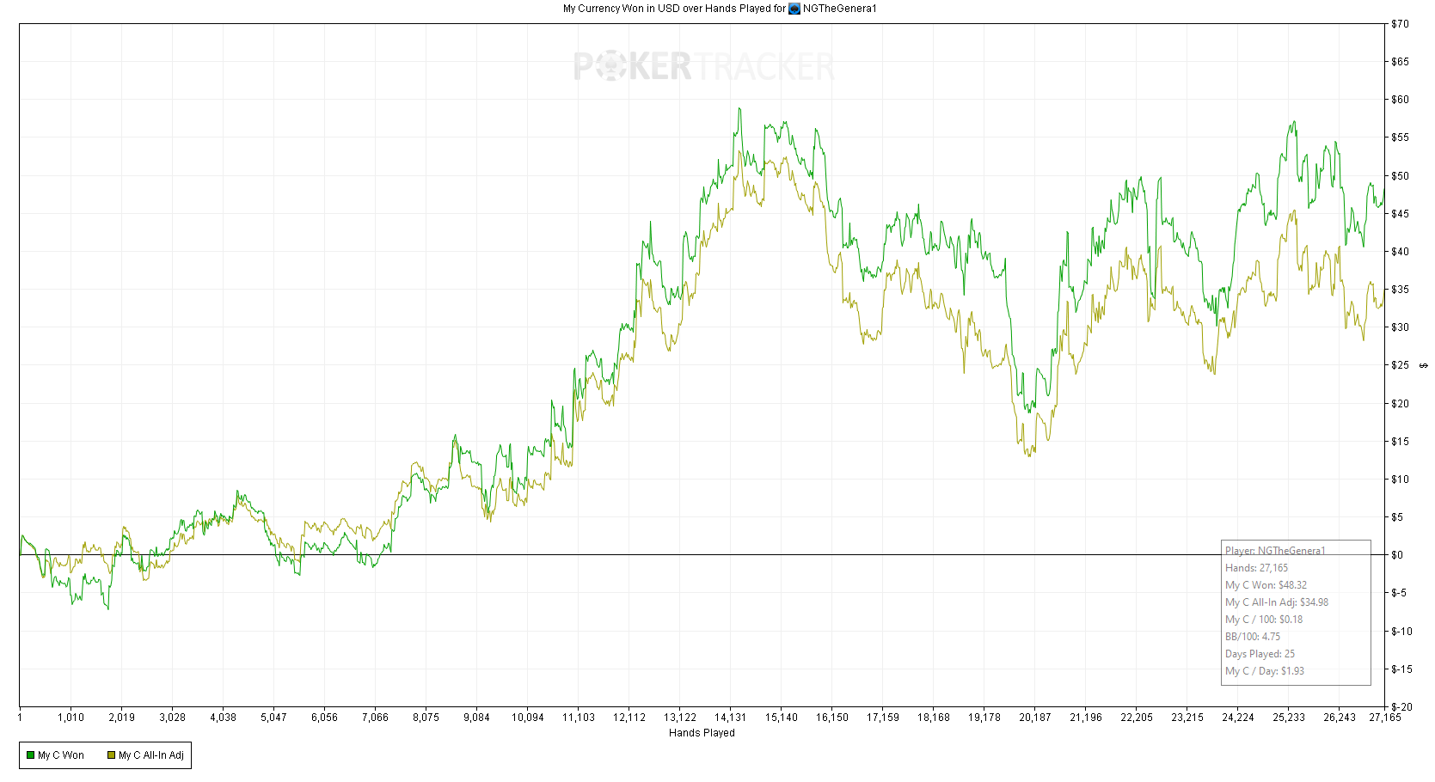Click the 13,122 hands x-axis tick label

(x=680, y=718)
